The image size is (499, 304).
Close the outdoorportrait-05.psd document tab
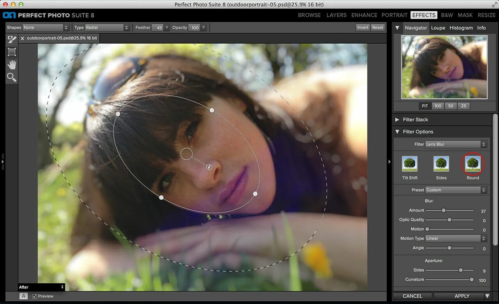(22, 38)
